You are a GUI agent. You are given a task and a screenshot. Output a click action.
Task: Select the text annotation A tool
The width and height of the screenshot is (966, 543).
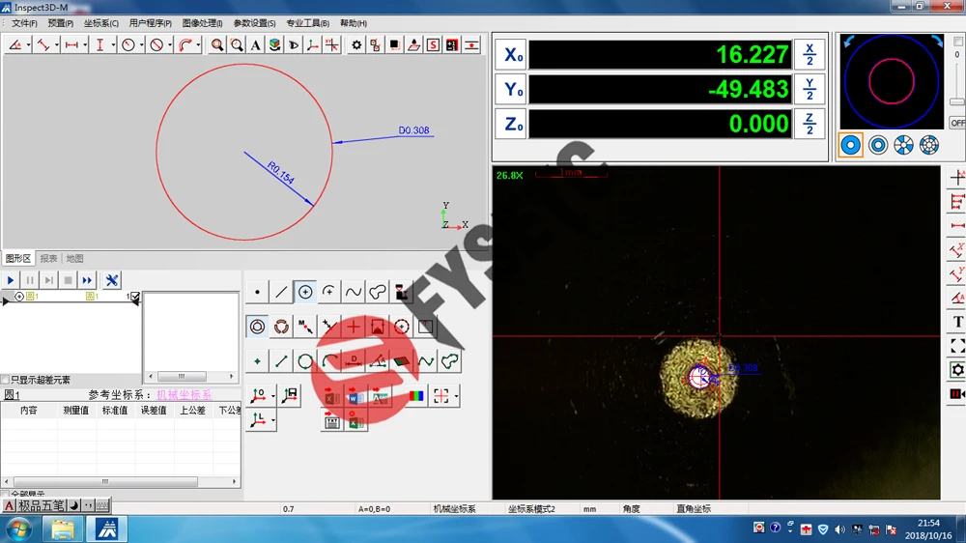tap(256, 45)
